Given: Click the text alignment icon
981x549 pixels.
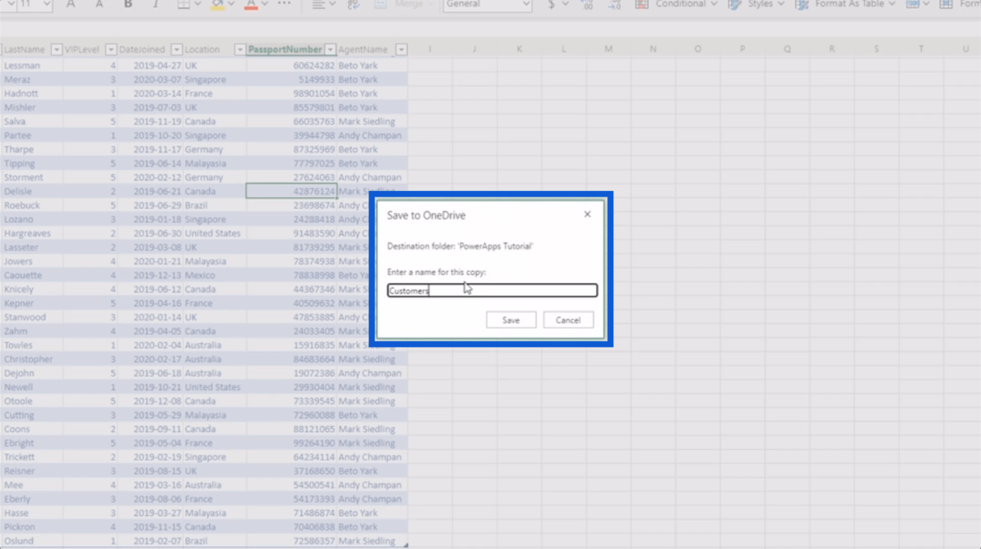Looking at the screenshot, I should [x=318, y=4].
